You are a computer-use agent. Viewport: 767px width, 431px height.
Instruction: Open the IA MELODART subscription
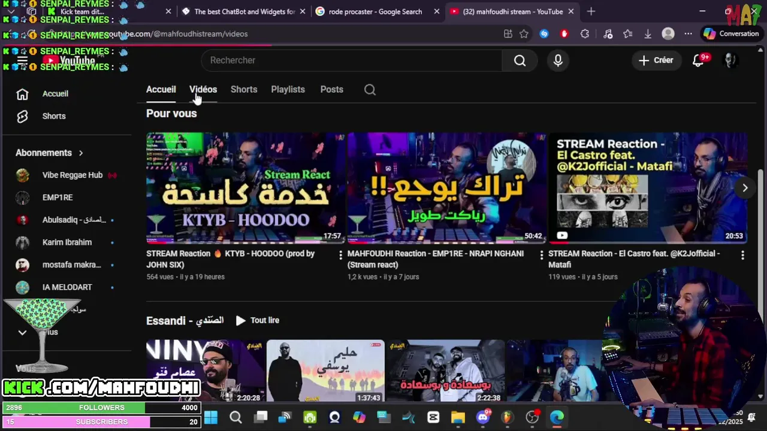click(66, 287)
